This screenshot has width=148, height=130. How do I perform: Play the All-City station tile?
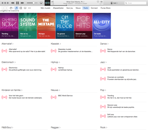point(102,26)
